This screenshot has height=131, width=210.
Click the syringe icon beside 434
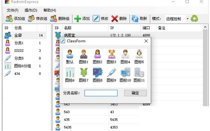[x=8, y=73]
